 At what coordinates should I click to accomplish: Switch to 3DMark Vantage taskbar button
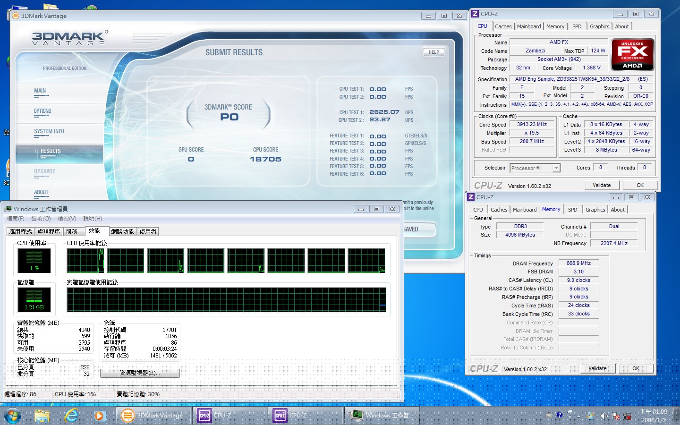154,416
